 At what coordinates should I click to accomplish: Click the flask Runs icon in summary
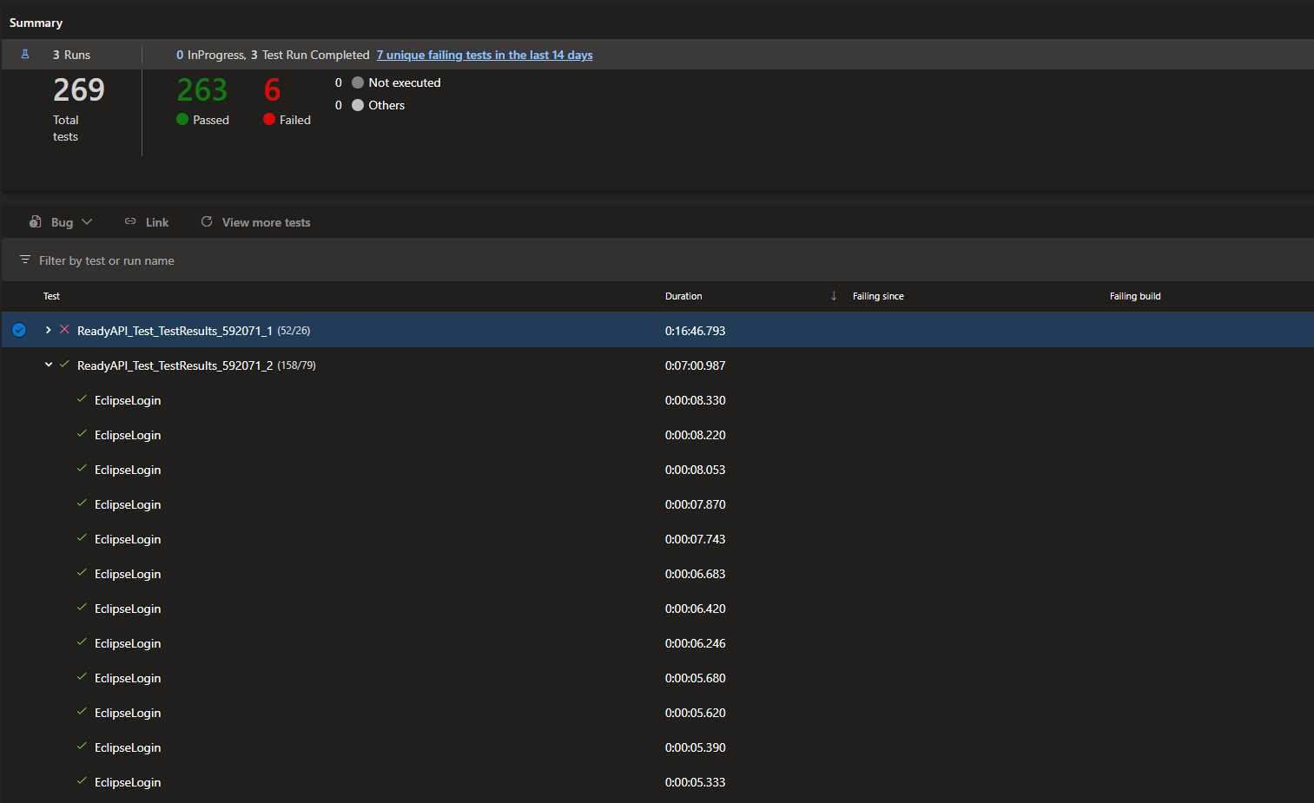point(25,55)
